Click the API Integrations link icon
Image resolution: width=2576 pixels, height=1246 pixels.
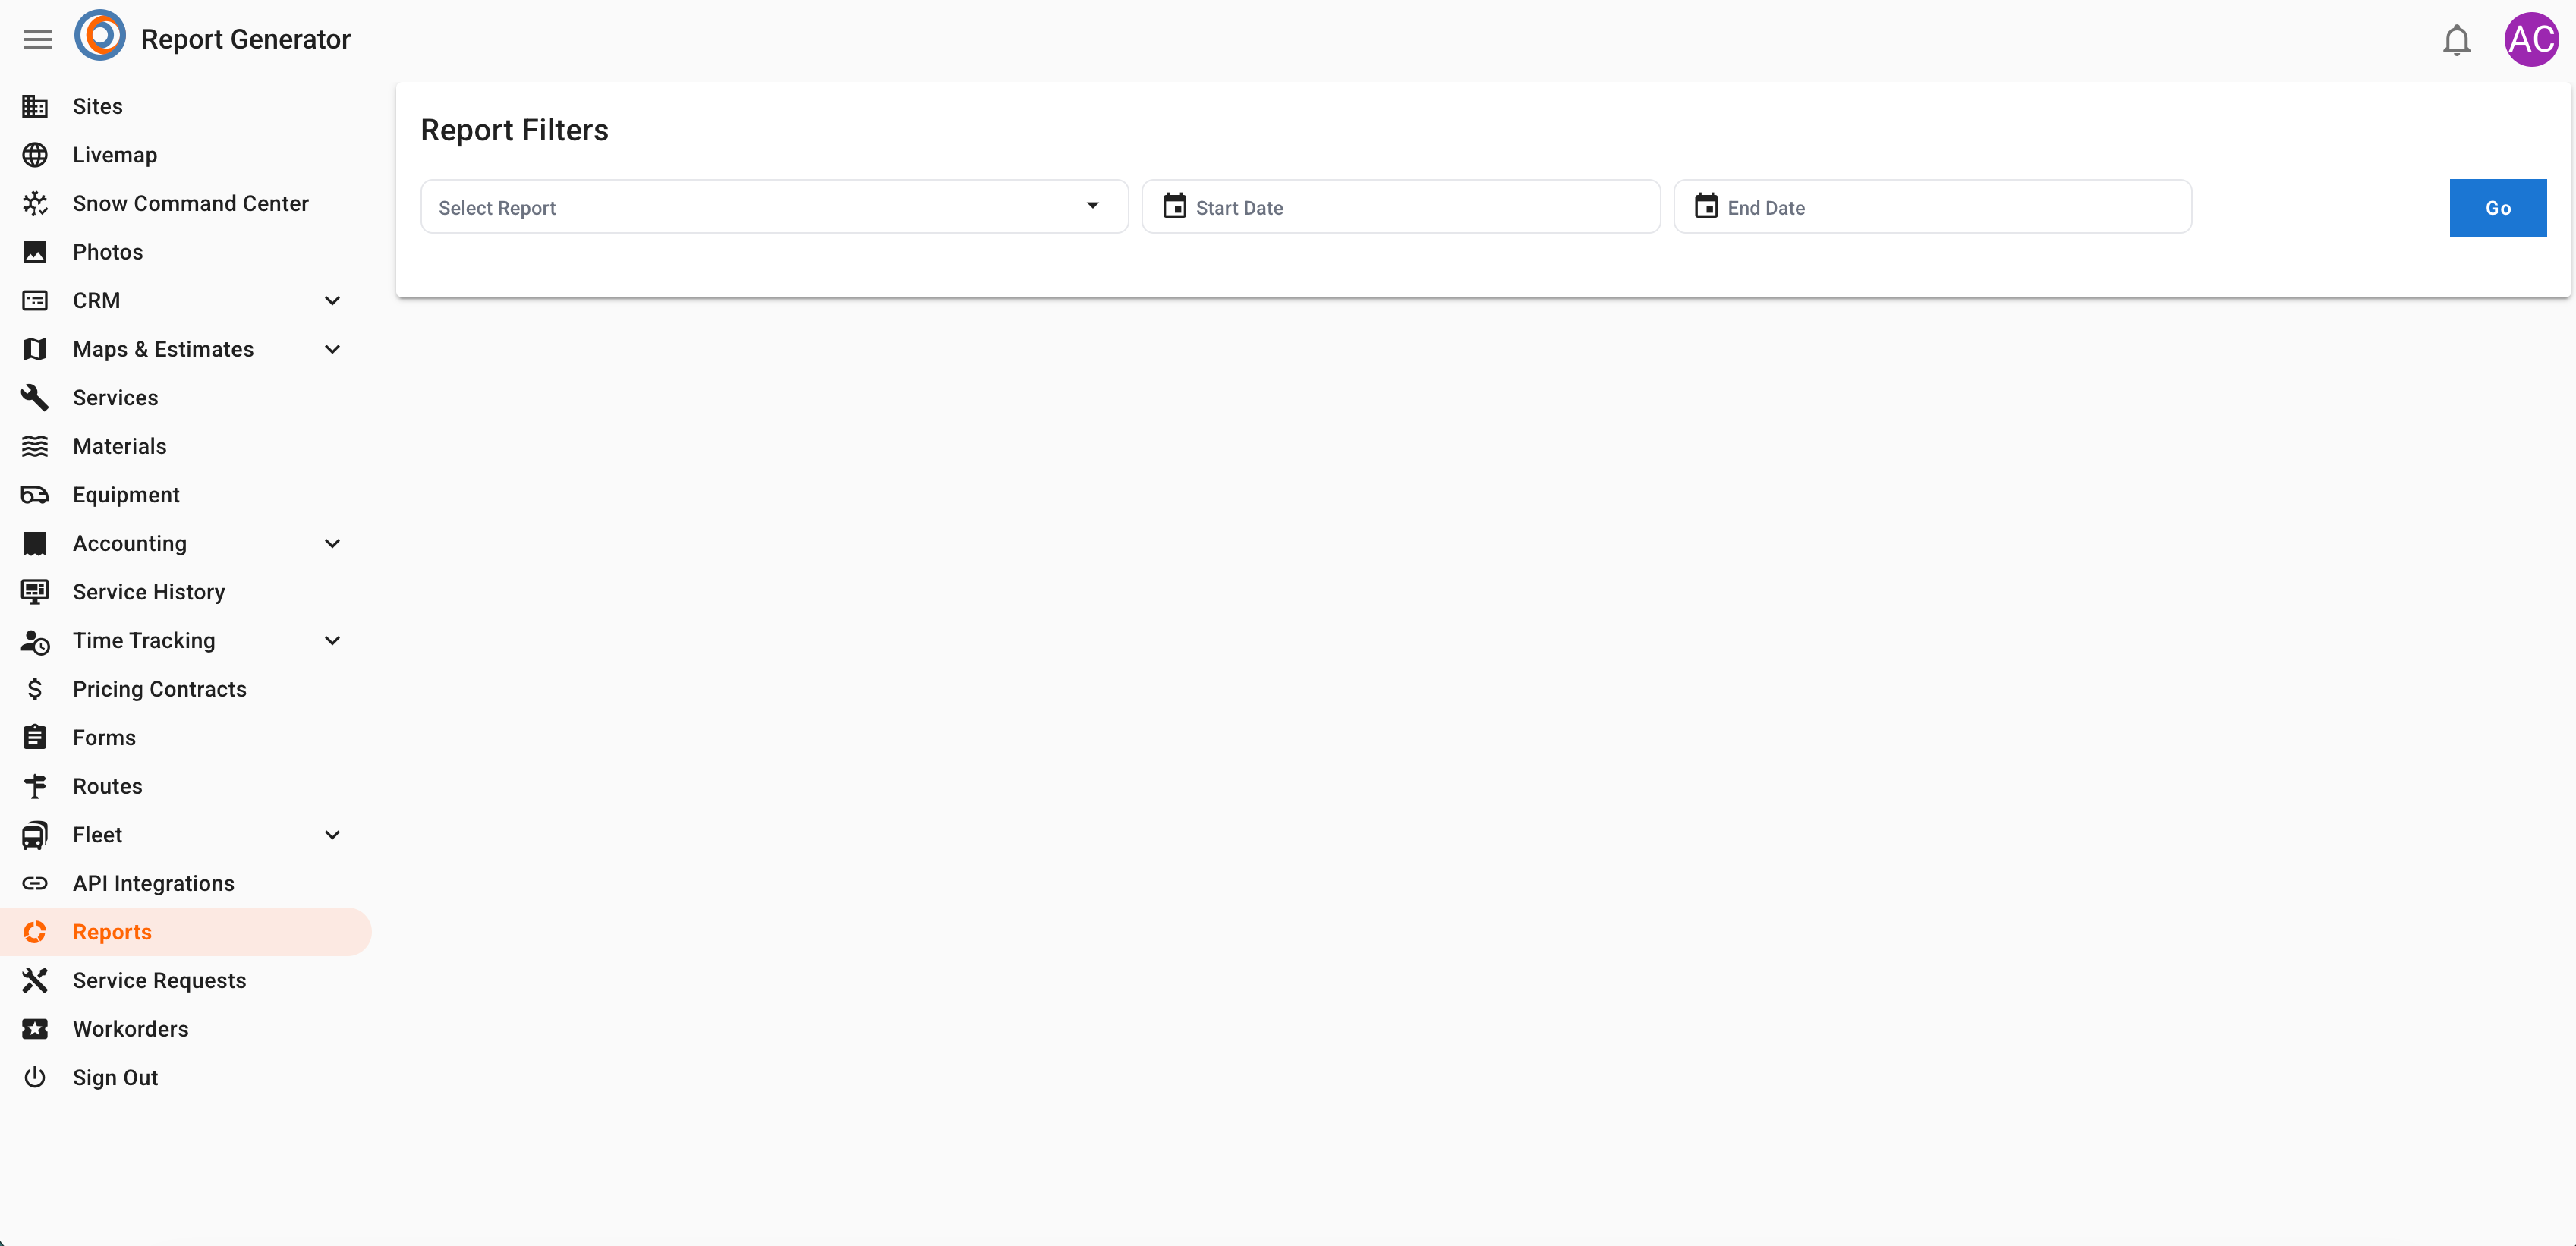(x=35, y=883)
